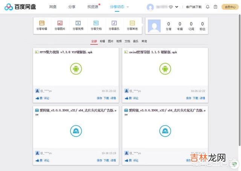
Task: Switch to the 网盘 top navigation tab
Action: (53, 7)
